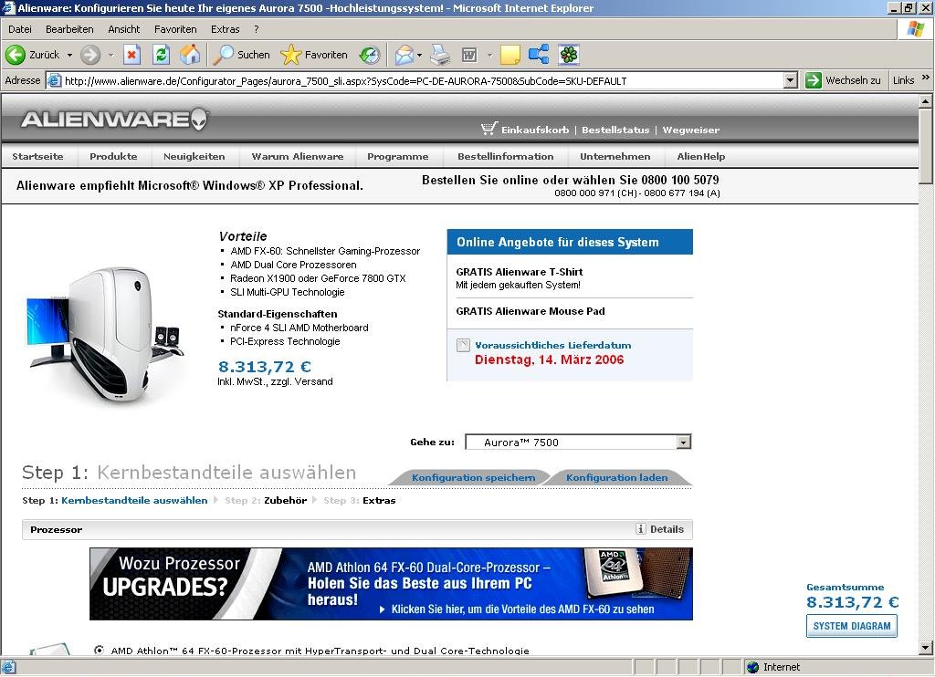Click the Bestellstatus link

[x=615, y=130]
